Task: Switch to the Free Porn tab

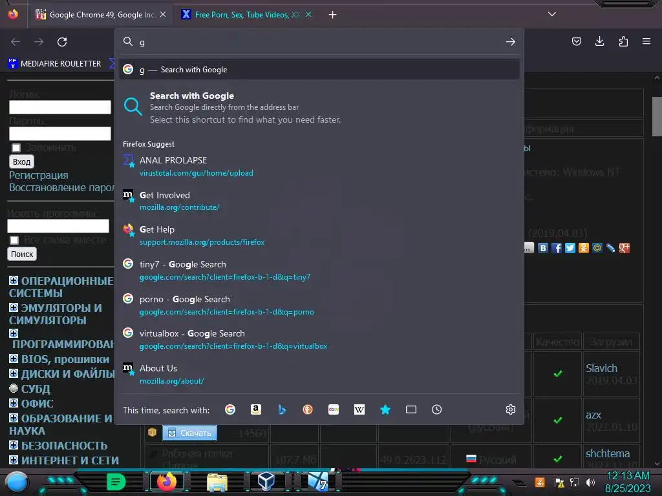Action: (246, 15)
